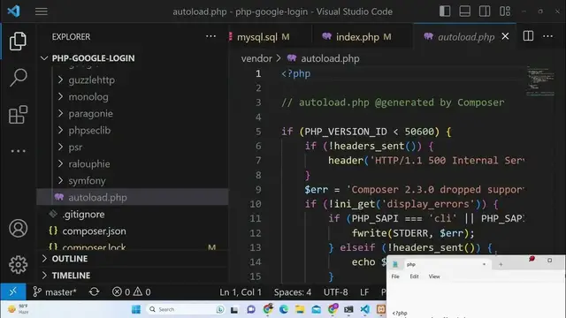Click the VS Code logo in title bar
566x318 pixels.
[14, 11]
